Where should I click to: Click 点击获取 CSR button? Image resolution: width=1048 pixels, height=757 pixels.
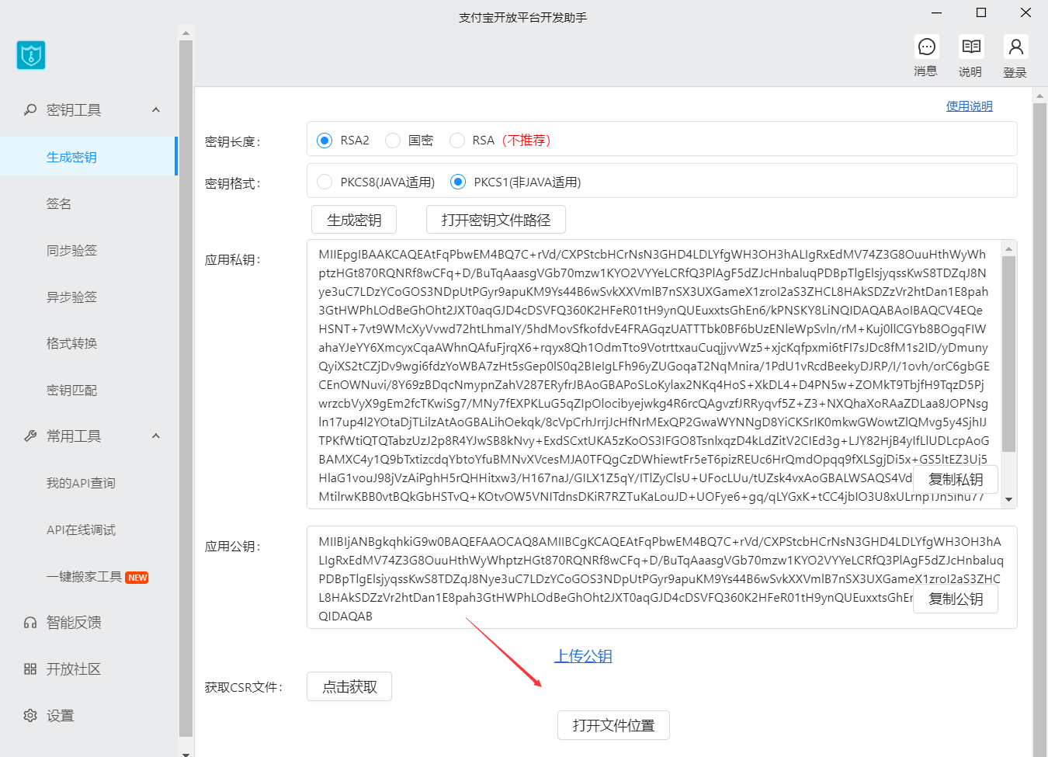point(349,686)
